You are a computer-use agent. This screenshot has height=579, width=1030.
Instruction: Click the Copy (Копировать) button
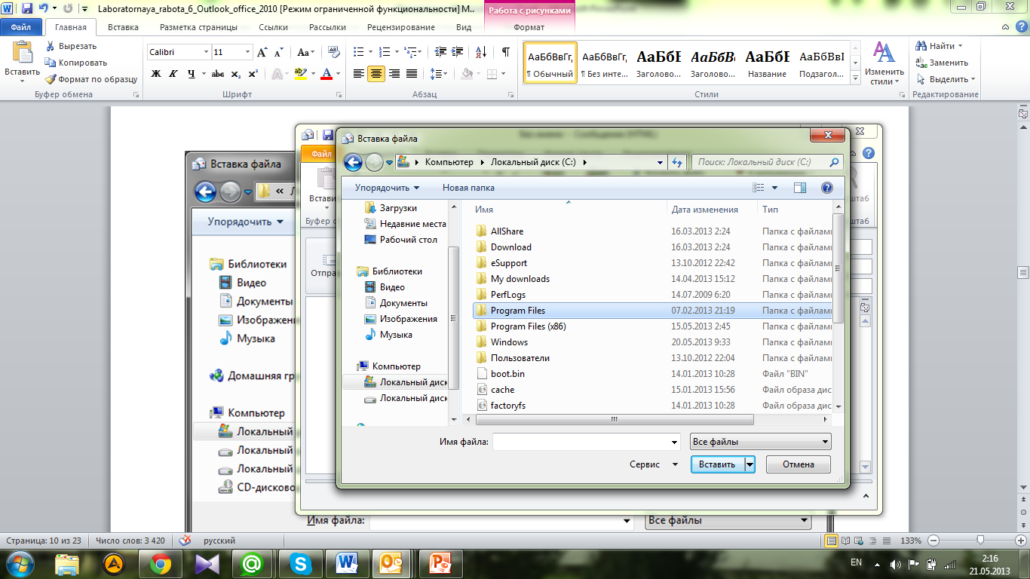pyautogui.click(x=75, y=63)
